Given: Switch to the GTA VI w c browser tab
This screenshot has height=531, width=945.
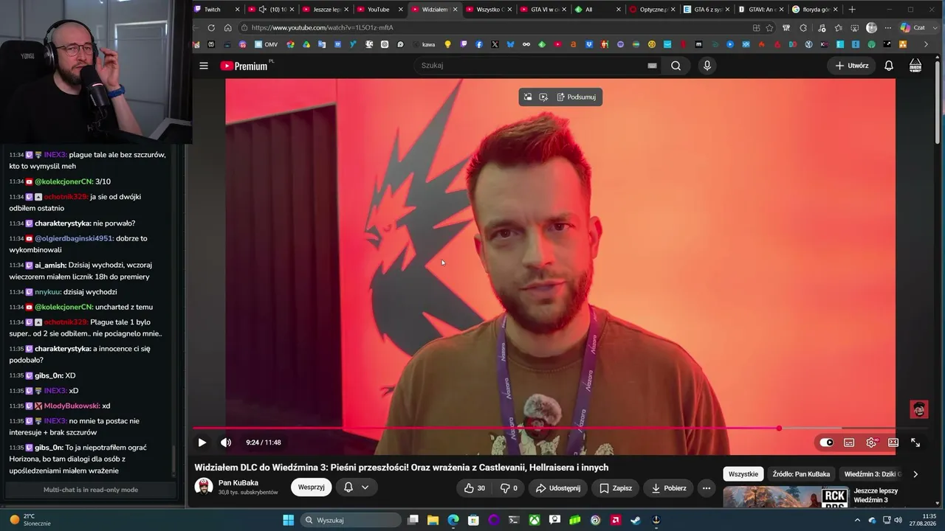Looking at the screenshot, I should [x=543, y=10].
